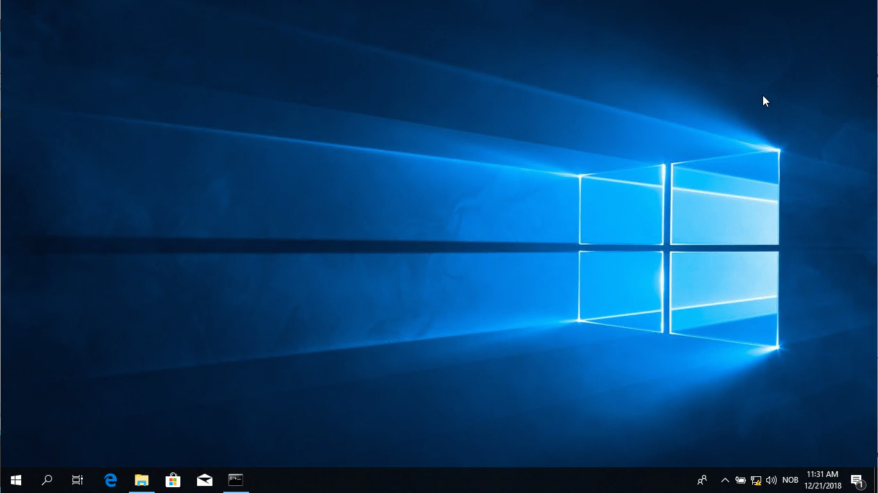Viewport: 878px width, 493px height.
Task: Click an empty area of the taskbar
Action: point(449,480)
